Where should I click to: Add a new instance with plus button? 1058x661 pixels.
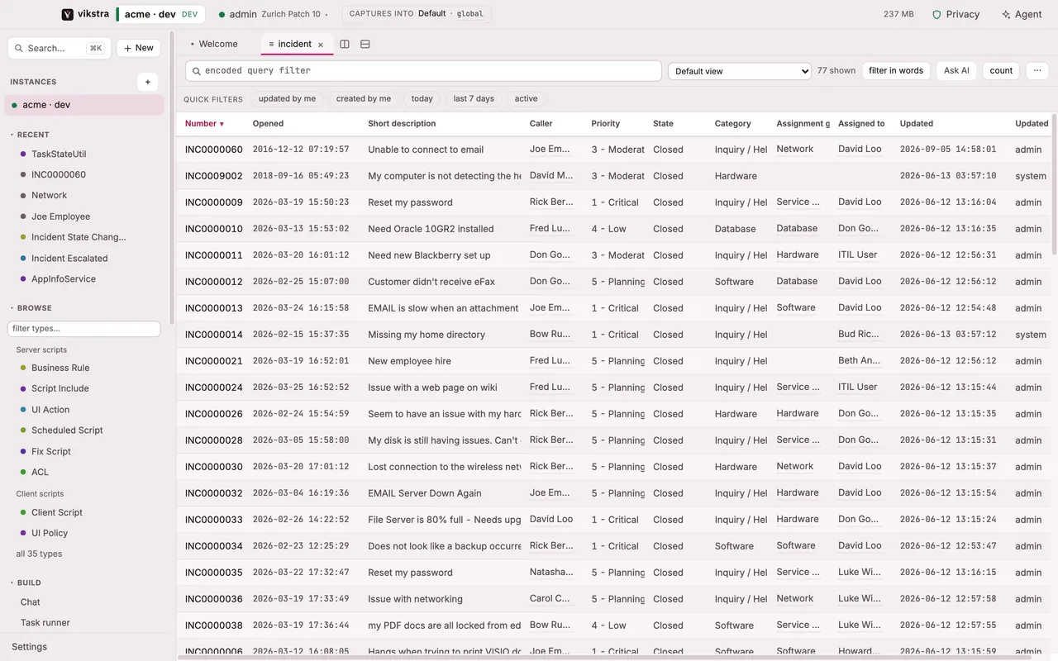click(148, 82)
